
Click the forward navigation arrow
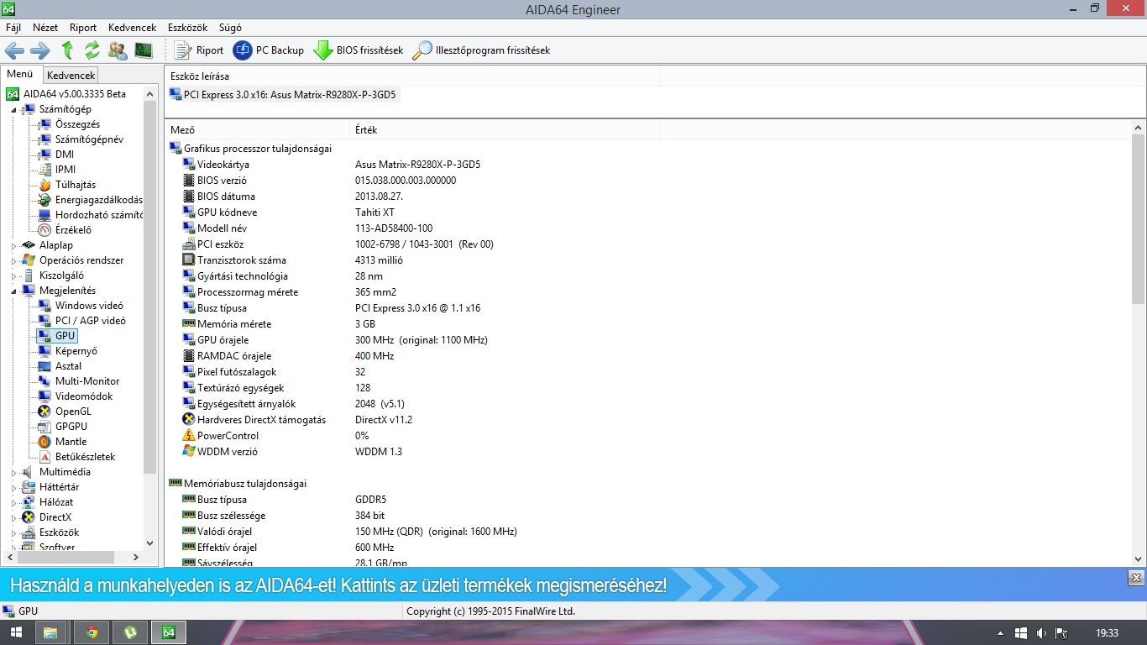click(40, 50)
